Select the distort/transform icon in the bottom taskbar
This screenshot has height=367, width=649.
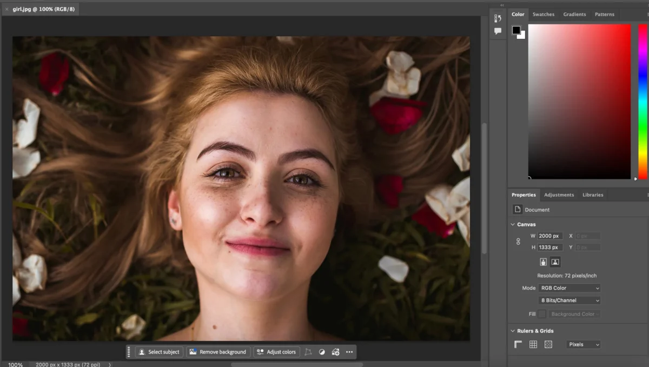click(308, 352)
